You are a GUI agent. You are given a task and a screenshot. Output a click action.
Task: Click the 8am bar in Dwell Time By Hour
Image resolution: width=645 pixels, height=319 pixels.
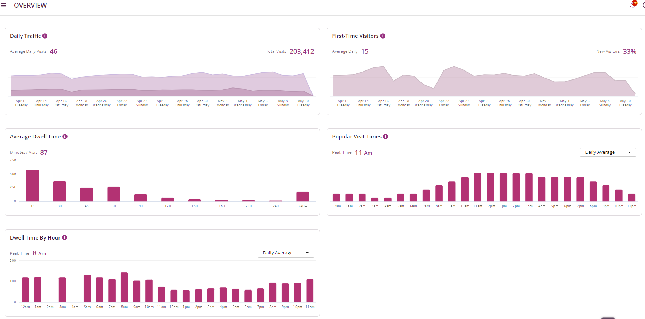[x=124, y=287]
